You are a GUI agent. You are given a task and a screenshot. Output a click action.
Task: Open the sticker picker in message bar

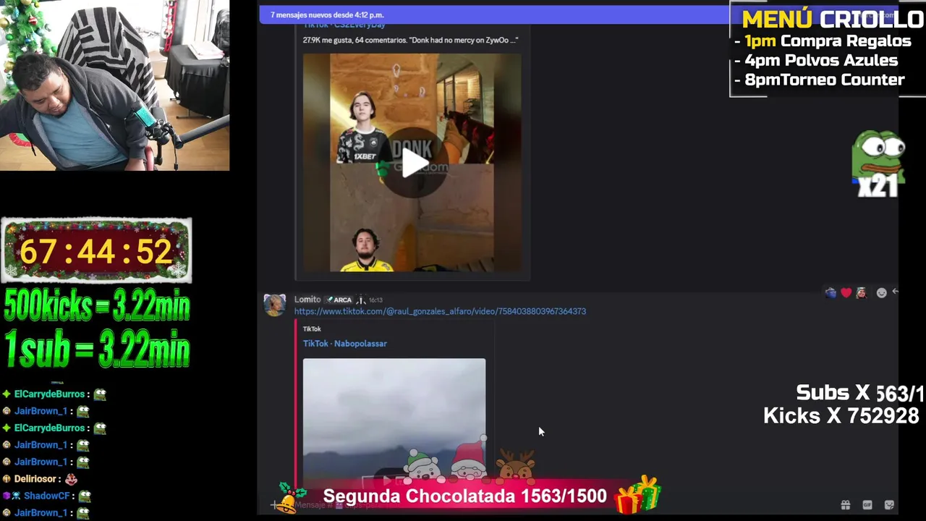[x=889, y=505]
